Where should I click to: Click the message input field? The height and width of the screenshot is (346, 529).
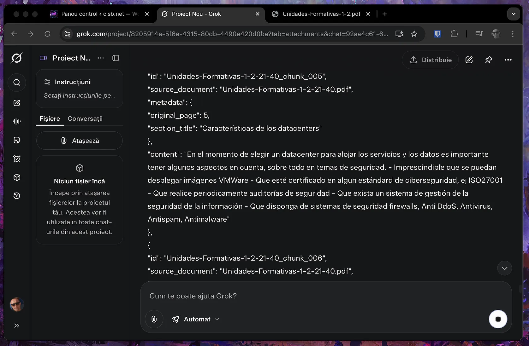(x=326, y=296)
